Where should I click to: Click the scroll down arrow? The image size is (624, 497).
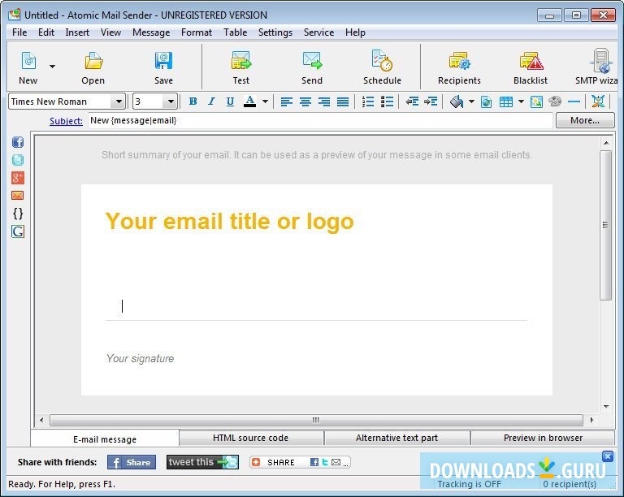coord(606,406)
